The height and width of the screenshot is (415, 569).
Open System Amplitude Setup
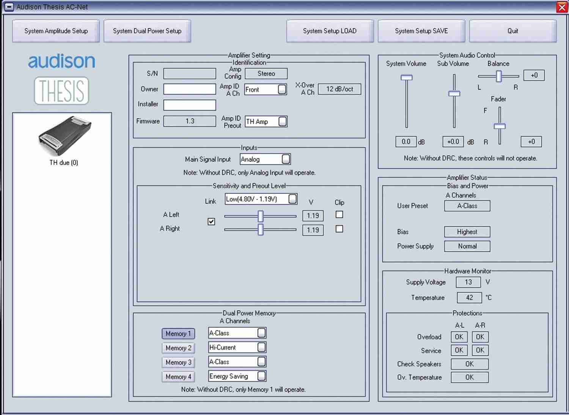(x=56, y=31)
